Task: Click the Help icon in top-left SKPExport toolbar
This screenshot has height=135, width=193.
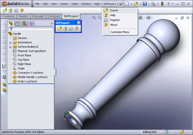Action: point(10,10)
